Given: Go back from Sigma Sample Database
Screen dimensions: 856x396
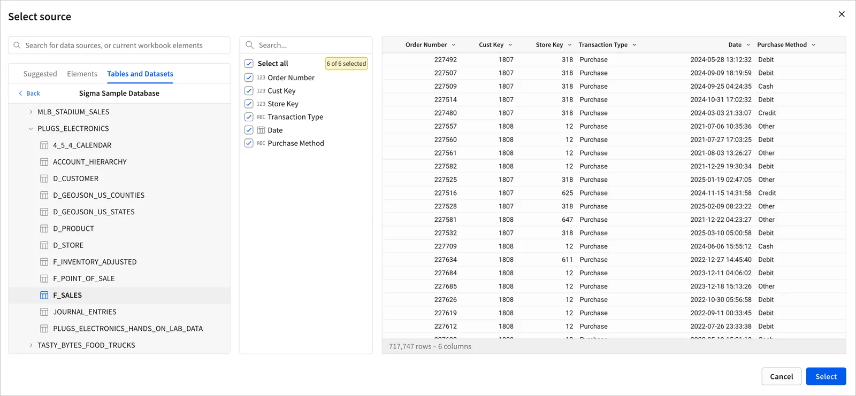Looking at the screenshot, I should click(29, 94).
